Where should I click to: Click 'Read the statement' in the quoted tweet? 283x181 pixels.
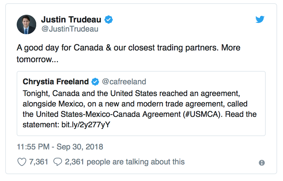[x=241, y=114]
